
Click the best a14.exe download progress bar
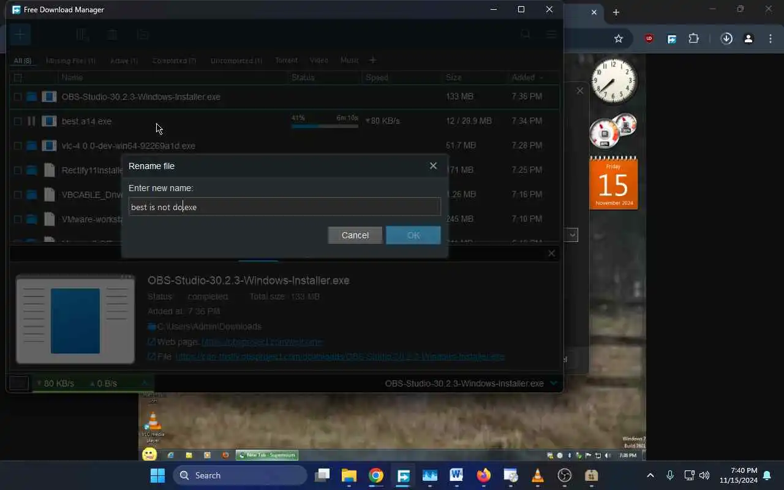[x=325, y=126]
